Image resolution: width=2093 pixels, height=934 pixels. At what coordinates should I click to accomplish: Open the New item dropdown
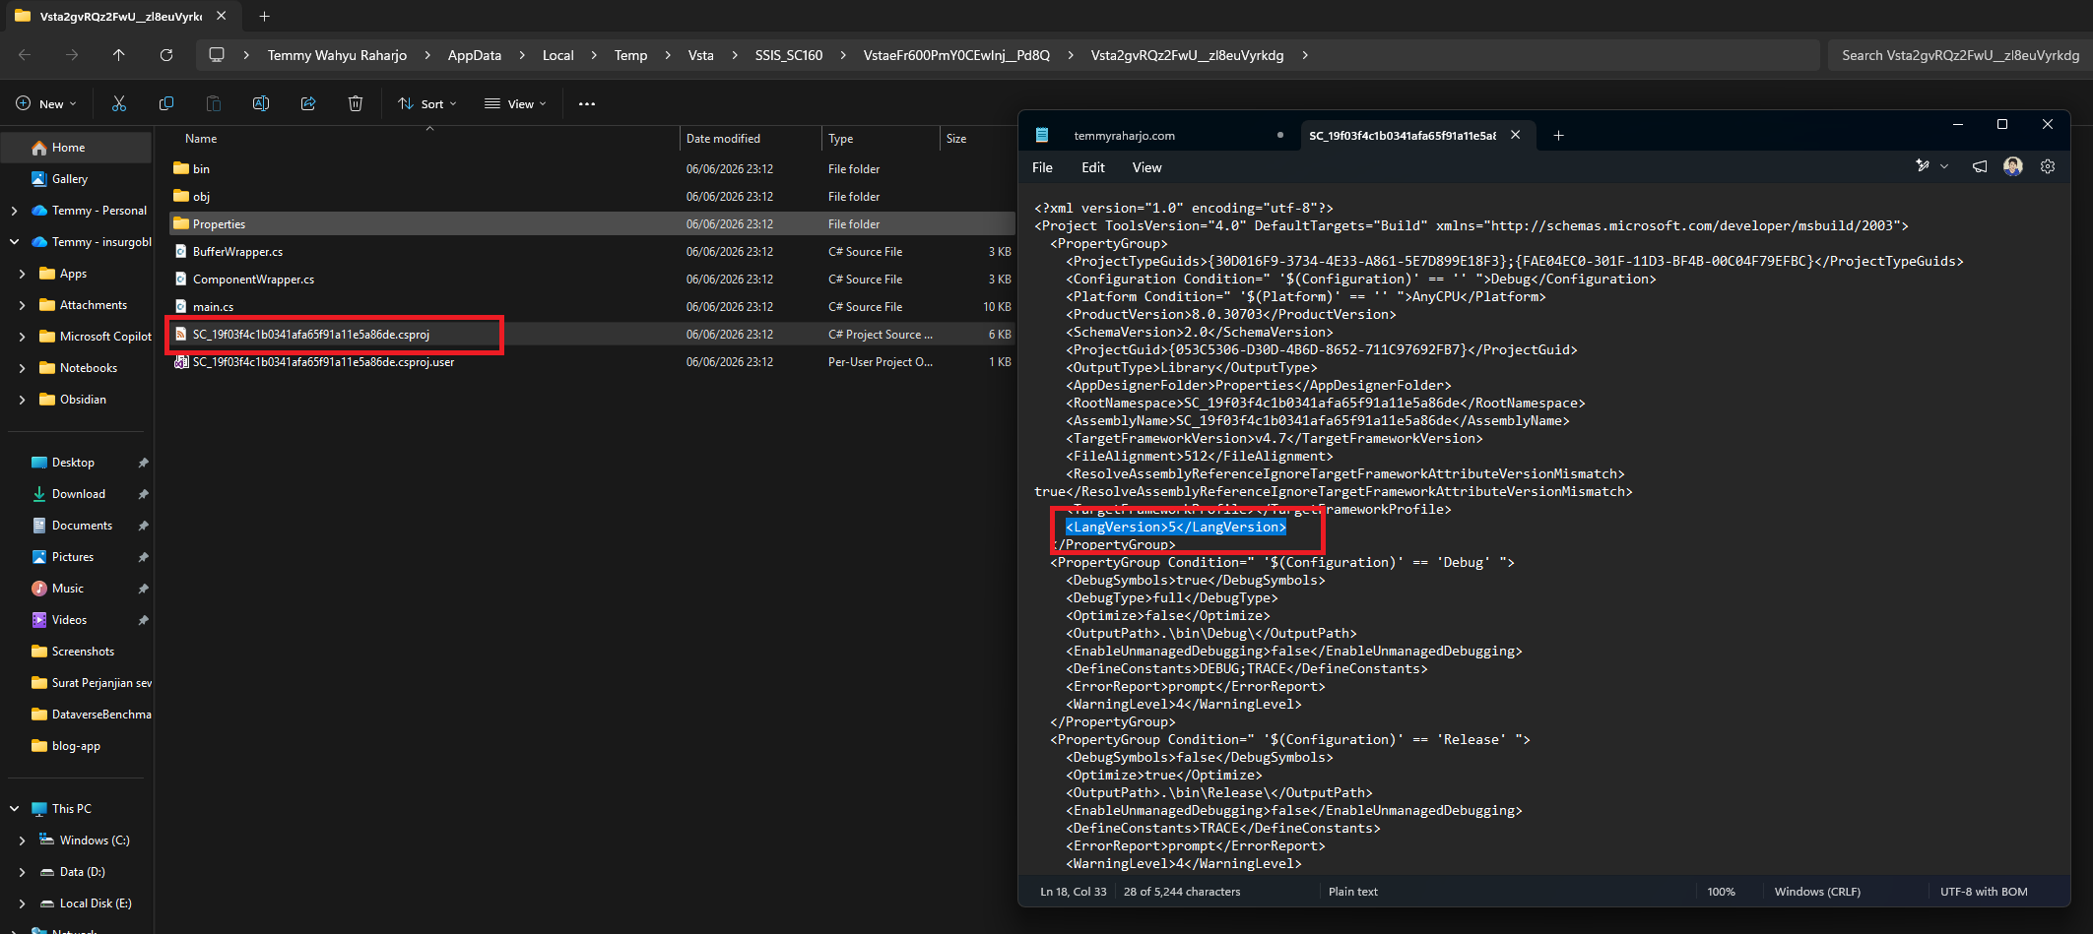tap(46, 103)
